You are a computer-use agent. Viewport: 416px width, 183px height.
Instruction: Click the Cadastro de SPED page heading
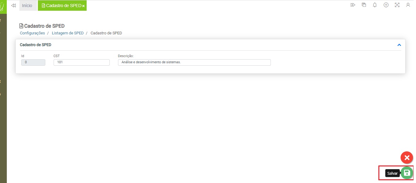[44, 26]
